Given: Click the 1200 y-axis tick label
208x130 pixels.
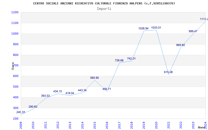Looking at the screenshot, I should (x=15, y=12).
